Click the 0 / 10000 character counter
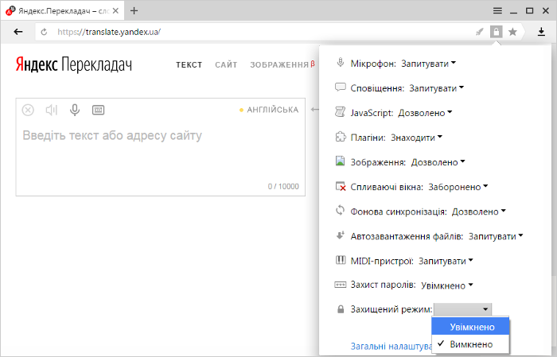Viewport: 557px width, 357px height. [283, 186]
